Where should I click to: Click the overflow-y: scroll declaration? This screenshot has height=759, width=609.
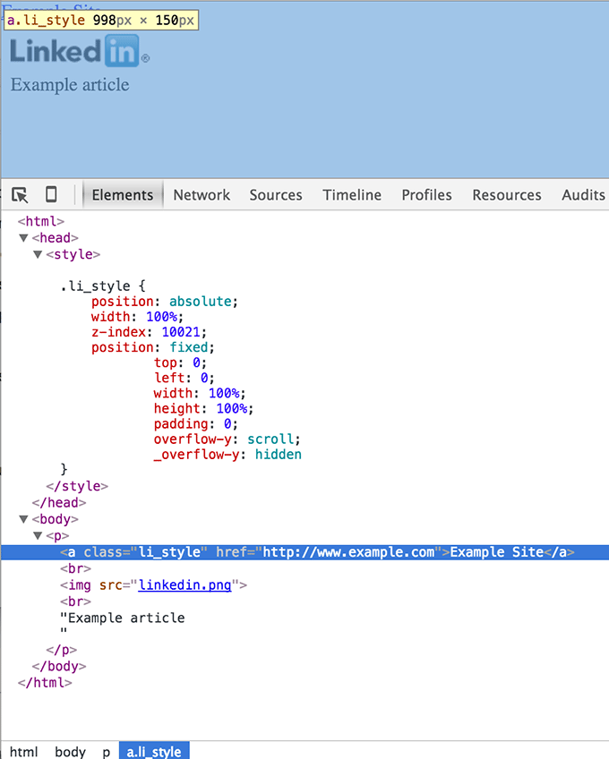point(227,439)
